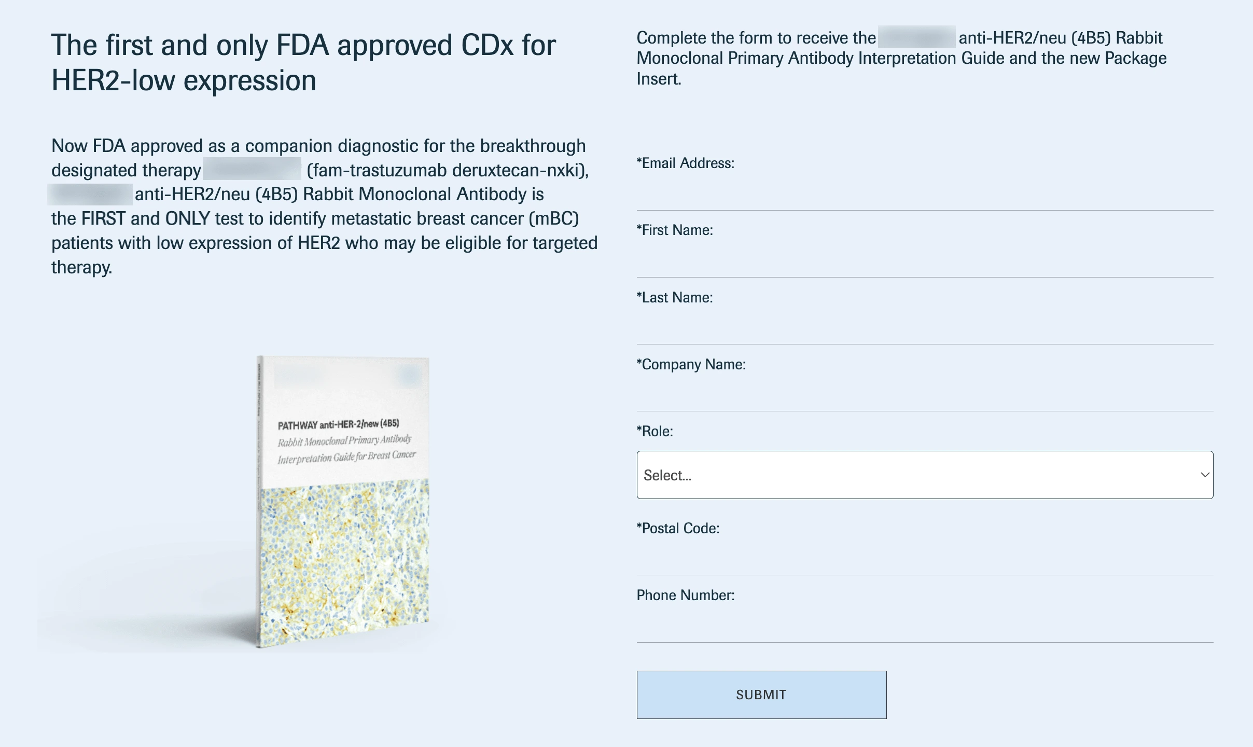The image size is (1253, 747).
Task: Click the Role dropdown chevron arrow
Action: click(1205, 475)
